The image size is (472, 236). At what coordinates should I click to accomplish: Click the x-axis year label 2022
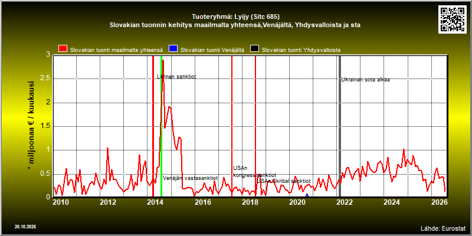coord(344,202)
